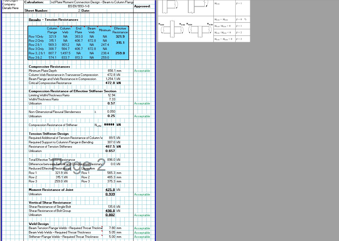Click the 'Column Flange' table header

[x=52, y=30]
